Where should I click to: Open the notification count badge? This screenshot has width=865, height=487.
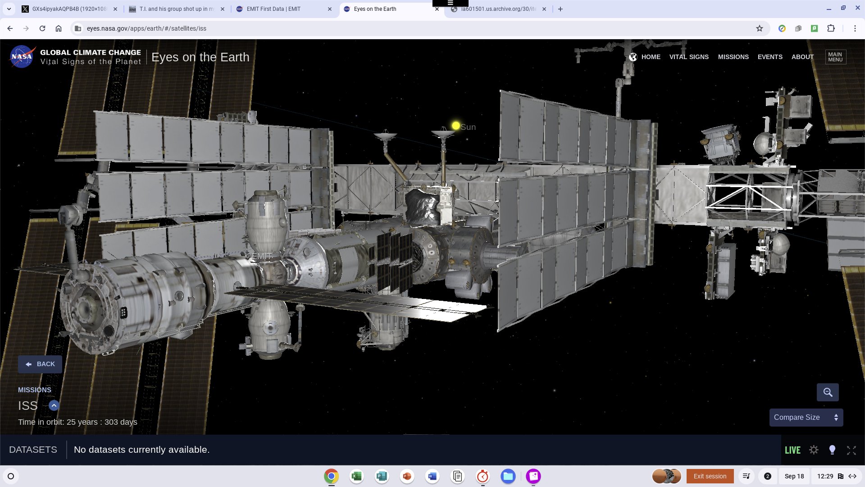pos(768,476)
